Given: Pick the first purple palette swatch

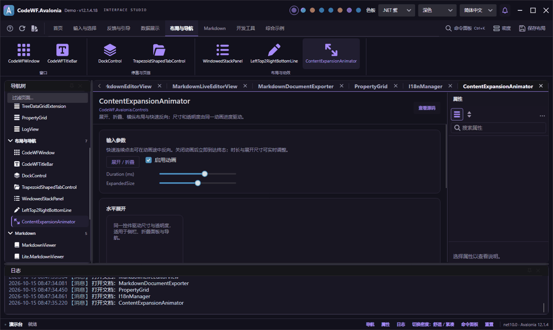Looking at the screenshot, I should 294,10.
